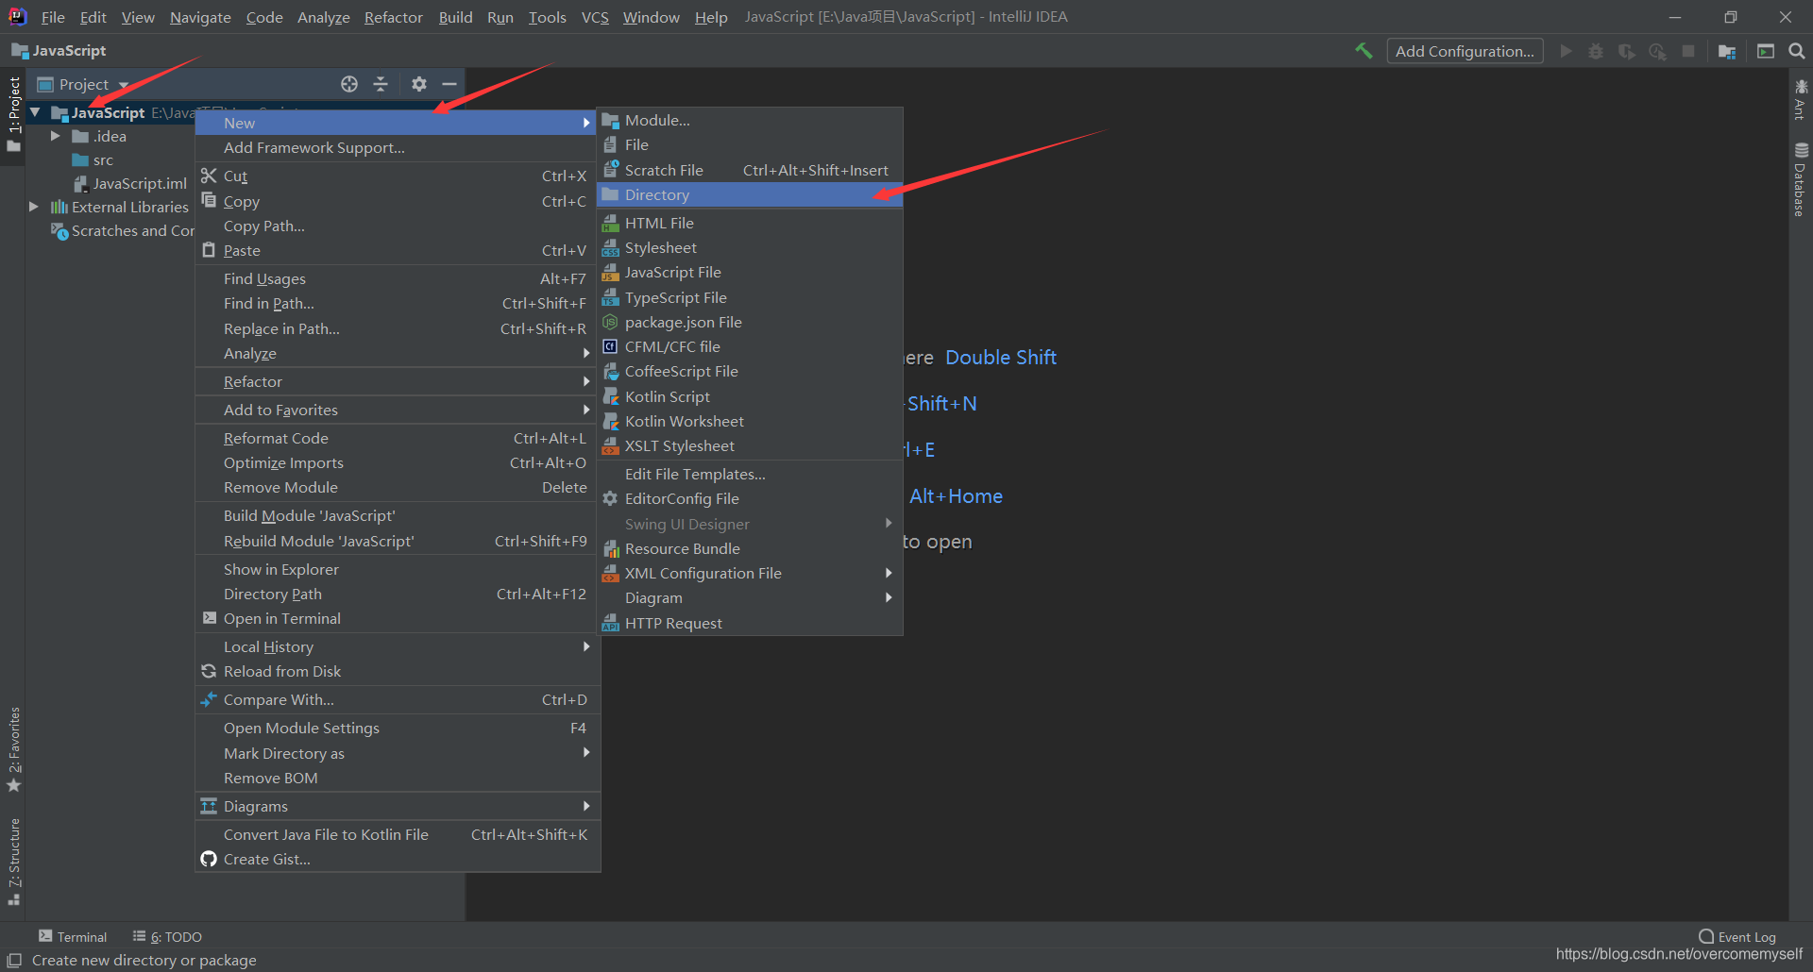Viewport: 1813px width, 972px height.
Task: Open the Event Log
Action: [x=1737, y=936]
